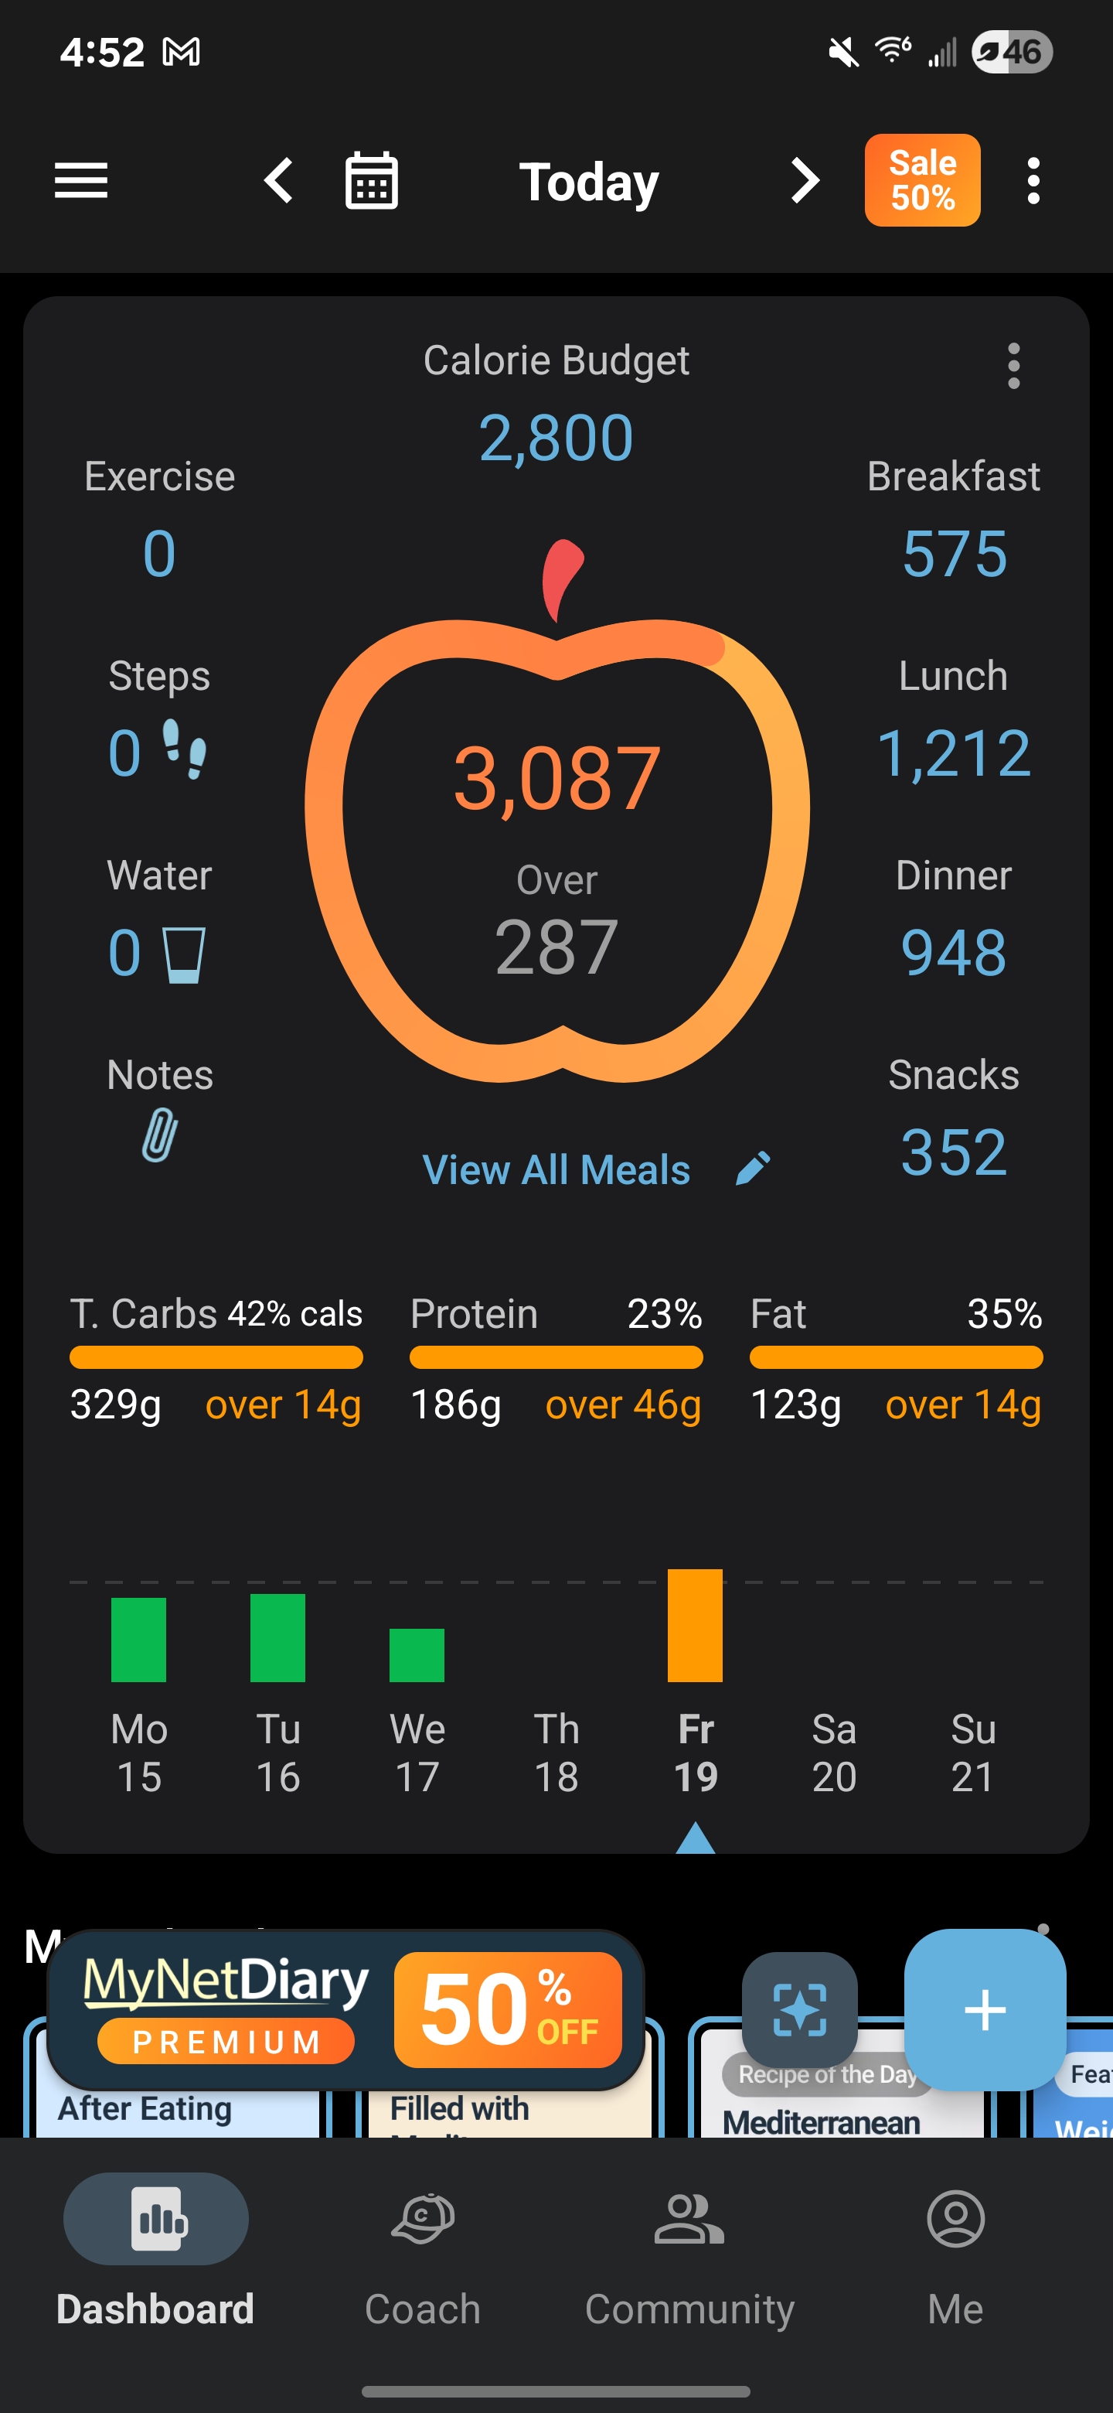Open the MyNetDiary Premium 50% off banner
This screenshot has width=1113, height=2413.
coord(345,2009)
